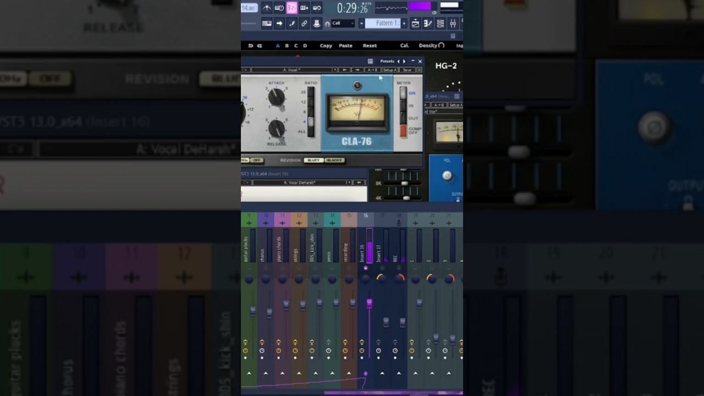Open pattern selector dropdown arrow
Viewport: 704px width, 396px height.
click(x=362, y=23)
